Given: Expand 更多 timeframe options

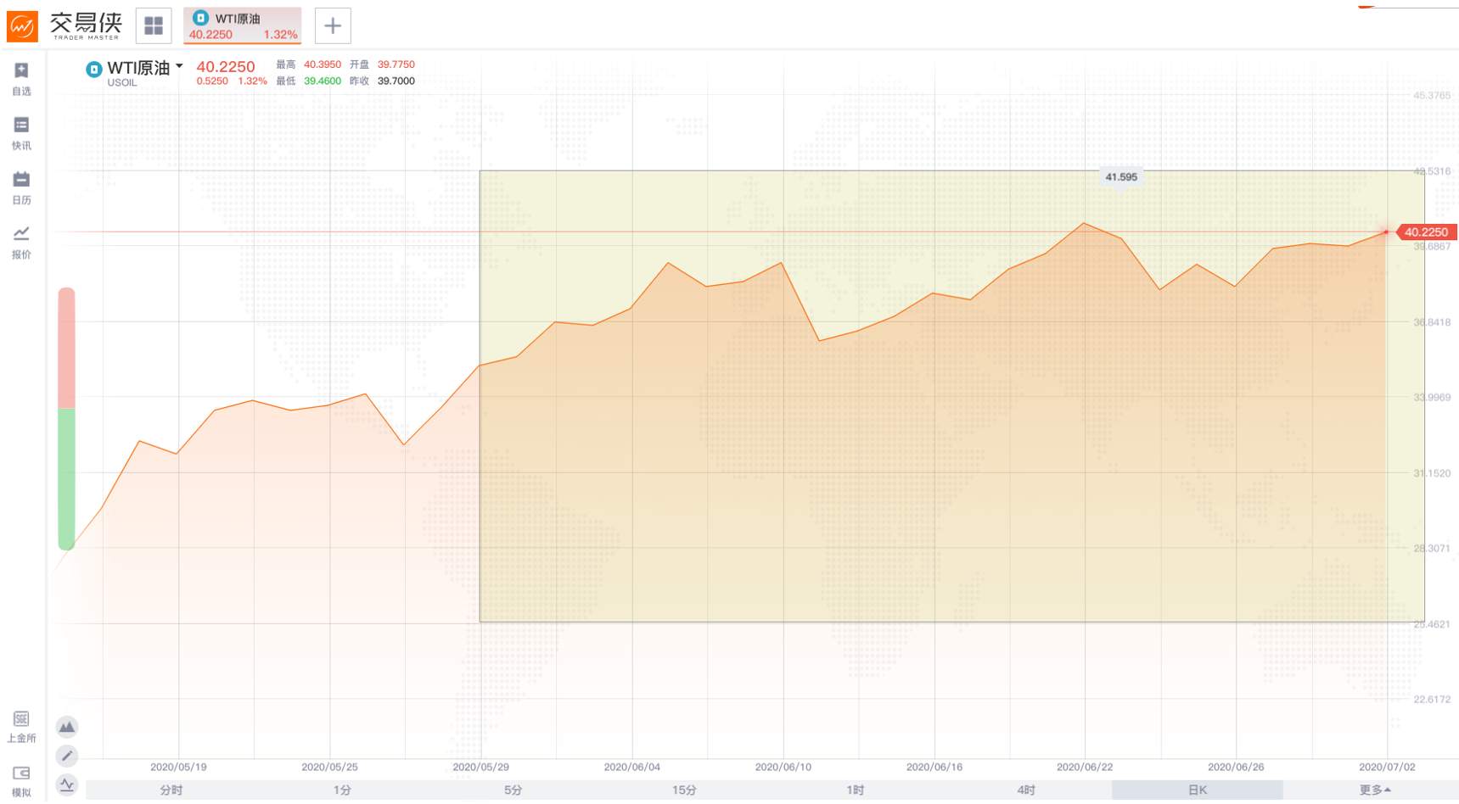Looking at the screenshot, I should point(1375,790).
